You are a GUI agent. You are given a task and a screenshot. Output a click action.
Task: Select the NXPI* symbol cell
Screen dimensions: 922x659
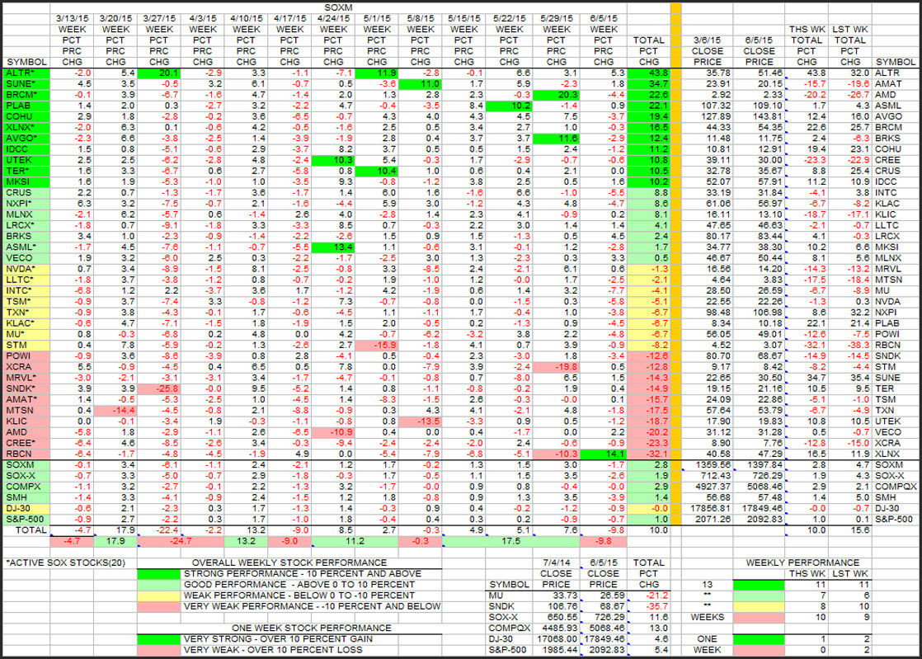pyautogui.click(x=26, y=204)
